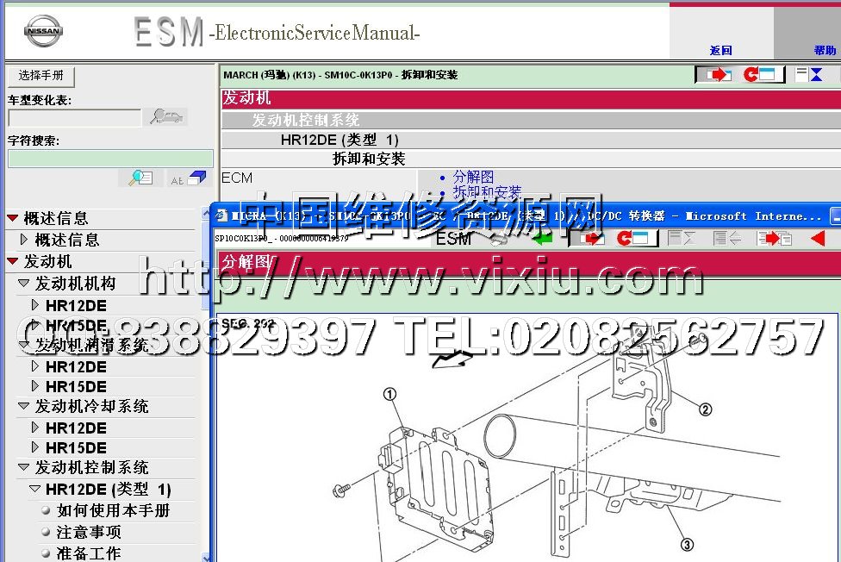Expand HR15DE under 发动机冷却系统
Viewport: 841px width, 562px height.
tap(34, 447)
